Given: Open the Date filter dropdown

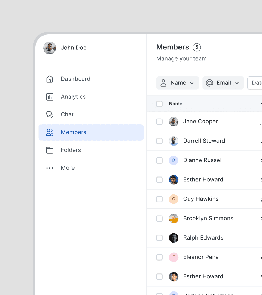Looking at the screenshot, I should (x=257, y=83).
